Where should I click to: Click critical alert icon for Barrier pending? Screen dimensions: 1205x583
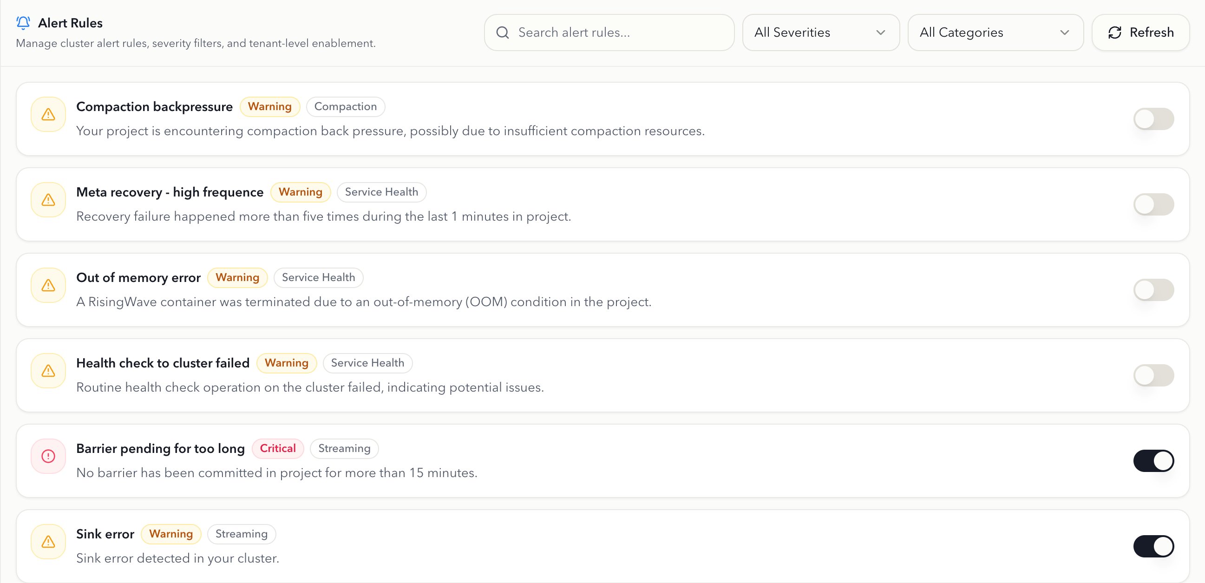click(48, 456)
